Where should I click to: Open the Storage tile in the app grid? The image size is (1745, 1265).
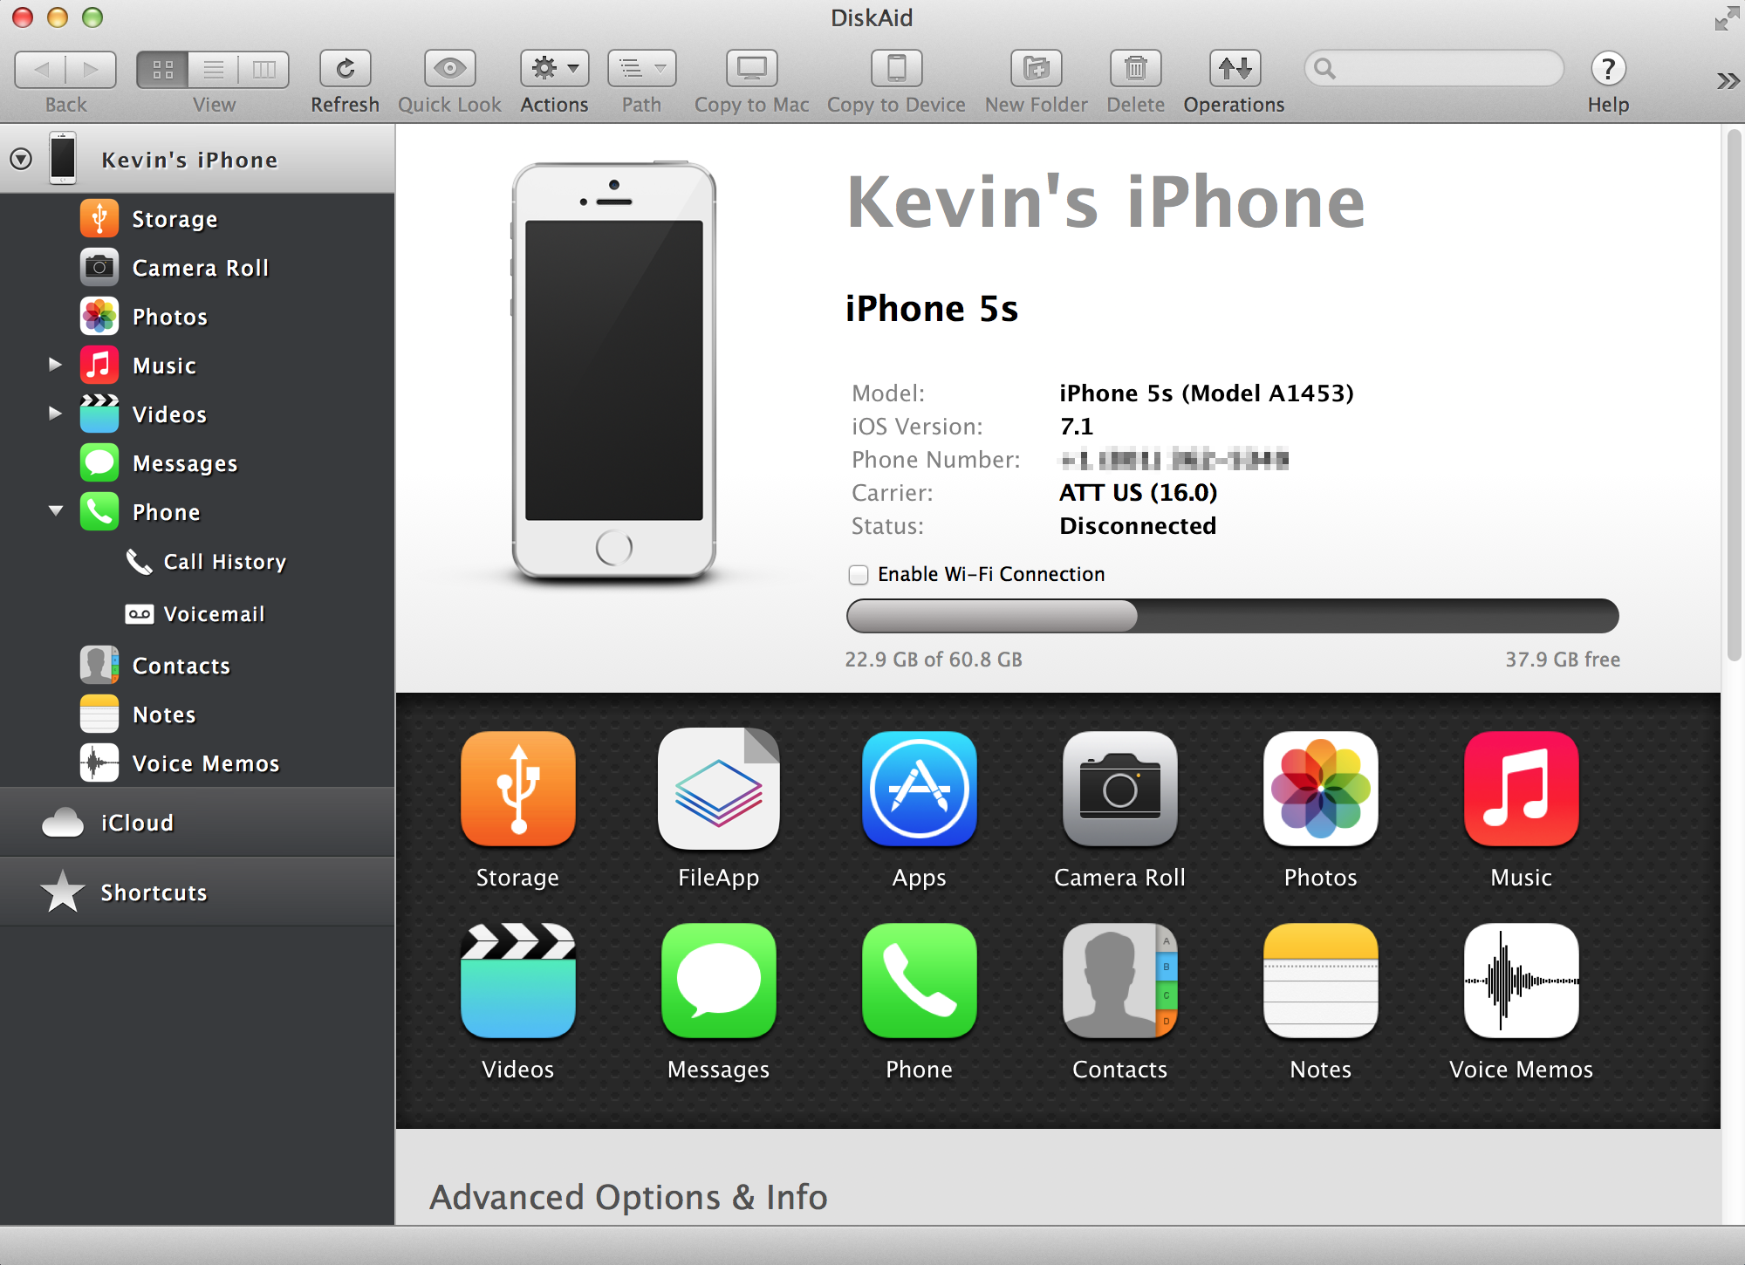[517, 789]
